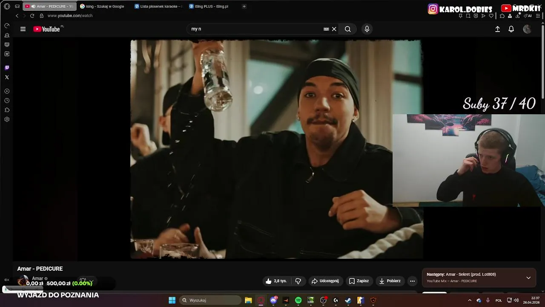Open the Opera GX main menu

[x=7, y=6]
